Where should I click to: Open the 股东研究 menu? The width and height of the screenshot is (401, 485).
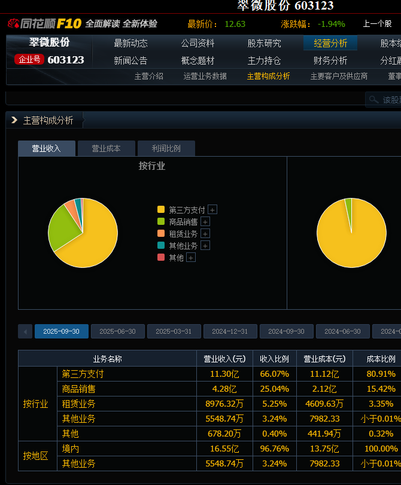(264, 43)
